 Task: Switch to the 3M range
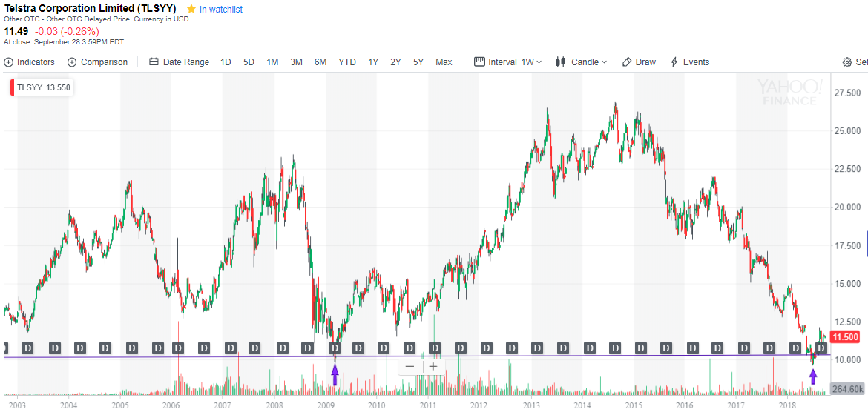[x=296, y=62]
